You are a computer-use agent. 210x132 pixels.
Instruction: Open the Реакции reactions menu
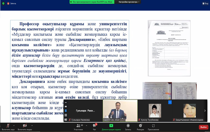tap(140, 125)
